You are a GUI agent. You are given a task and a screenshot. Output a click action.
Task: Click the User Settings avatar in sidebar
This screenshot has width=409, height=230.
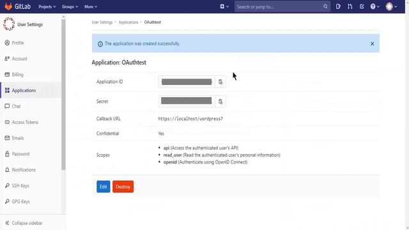tap(9, 24)
